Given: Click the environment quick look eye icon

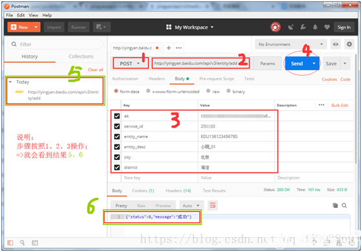Looking at the screenshot, I should pos(335,44).
